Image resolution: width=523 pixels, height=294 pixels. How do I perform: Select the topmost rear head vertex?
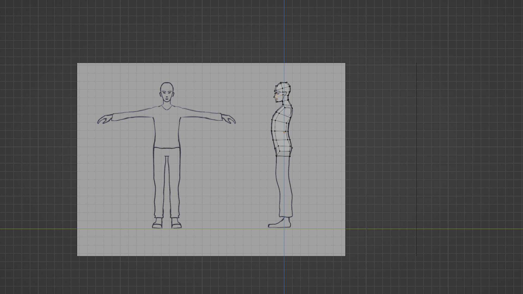(x=287, y=82)
